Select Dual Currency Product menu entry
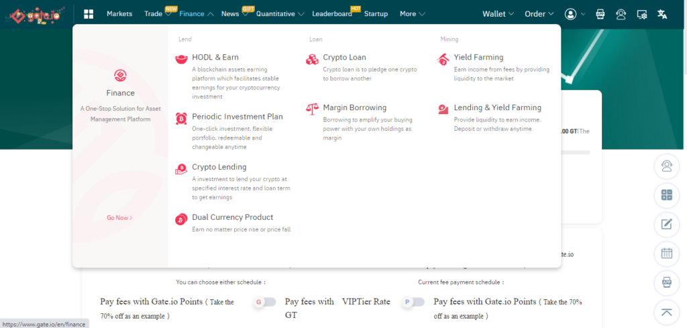Viewport: 687px width, 328px height. tap(233, 217)
